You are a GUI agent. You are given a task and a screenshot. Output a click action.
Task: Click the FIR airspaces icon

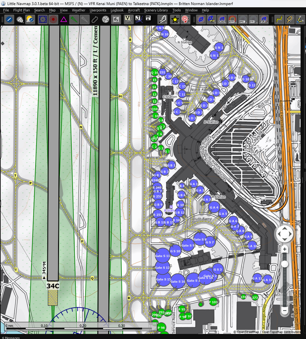coord(263,19)
